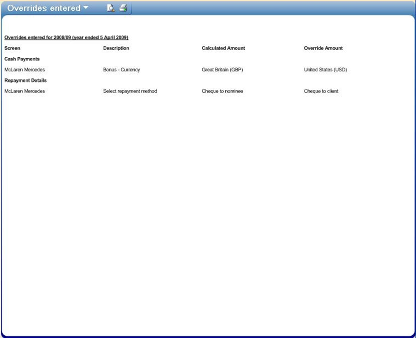Select the 'Description' column header

point(116,48)
